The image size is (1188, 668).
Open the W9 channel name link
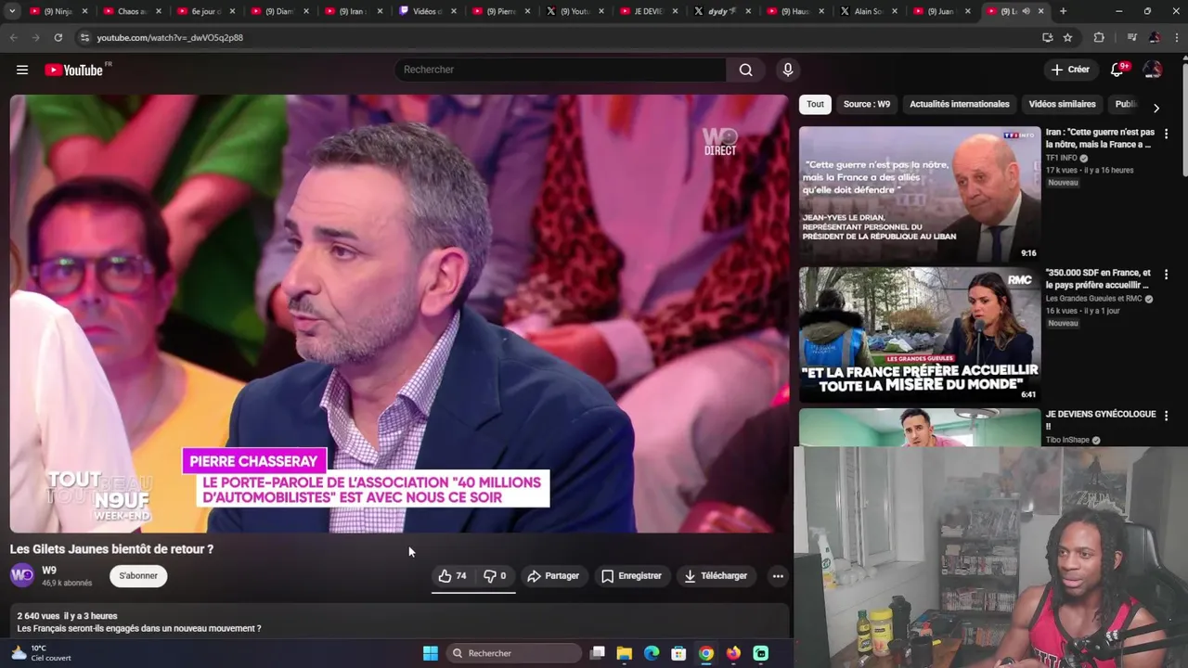point(49,571)
